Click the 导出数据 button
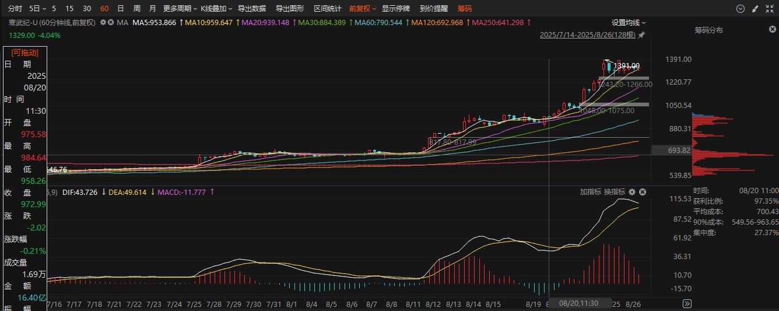Viewport: 779px width, 311px height. [252, 9]
